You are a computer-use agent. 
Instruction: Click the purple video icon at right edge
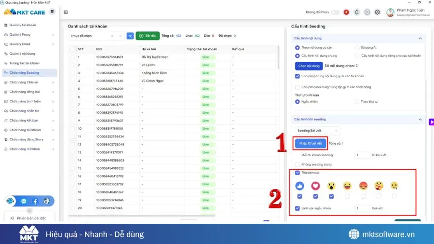tap(431, 122)
